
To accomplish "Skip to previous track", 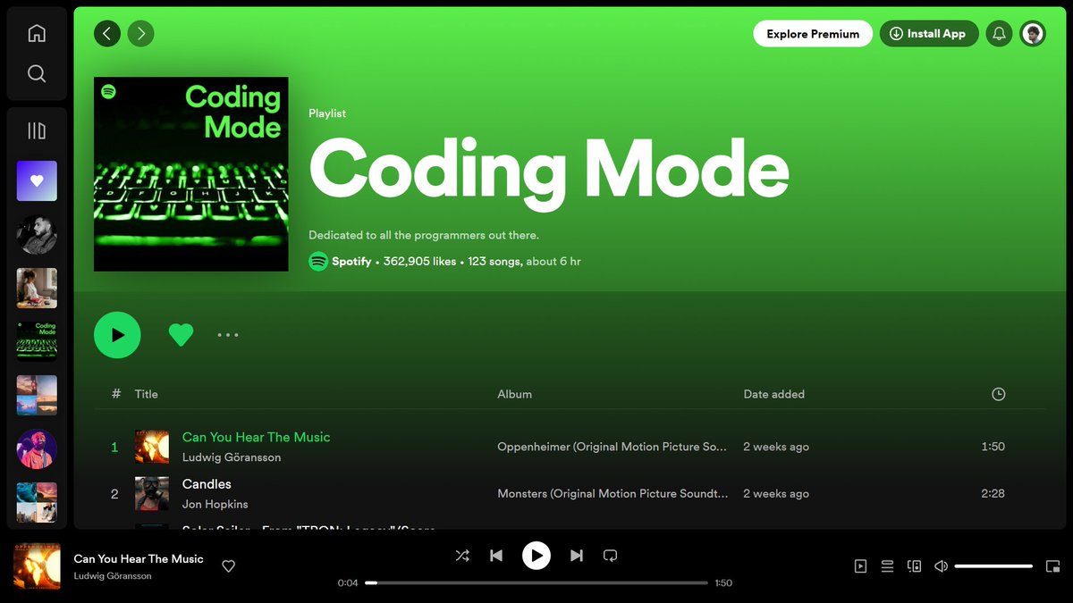I will 496,556.
